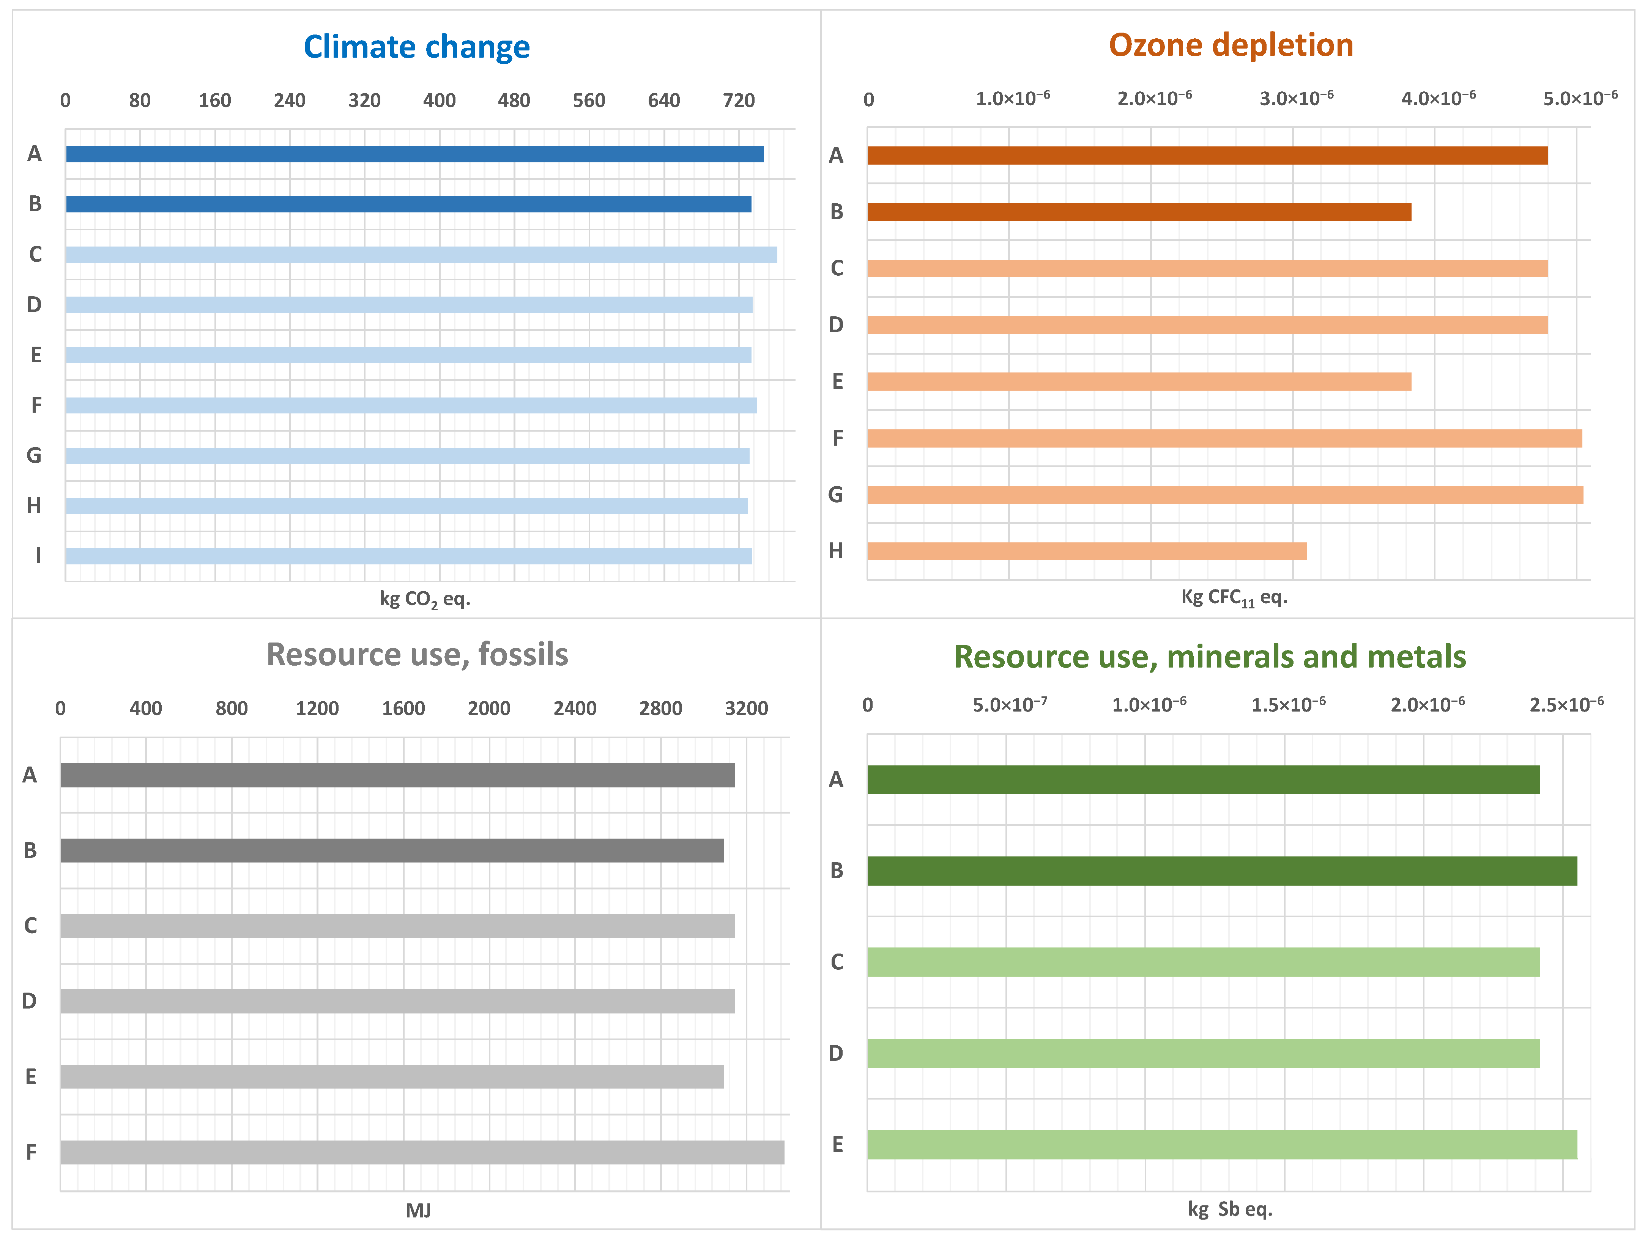
Task: Select dark orange bar B in Ozone depletion
Action: (1139, 212)
